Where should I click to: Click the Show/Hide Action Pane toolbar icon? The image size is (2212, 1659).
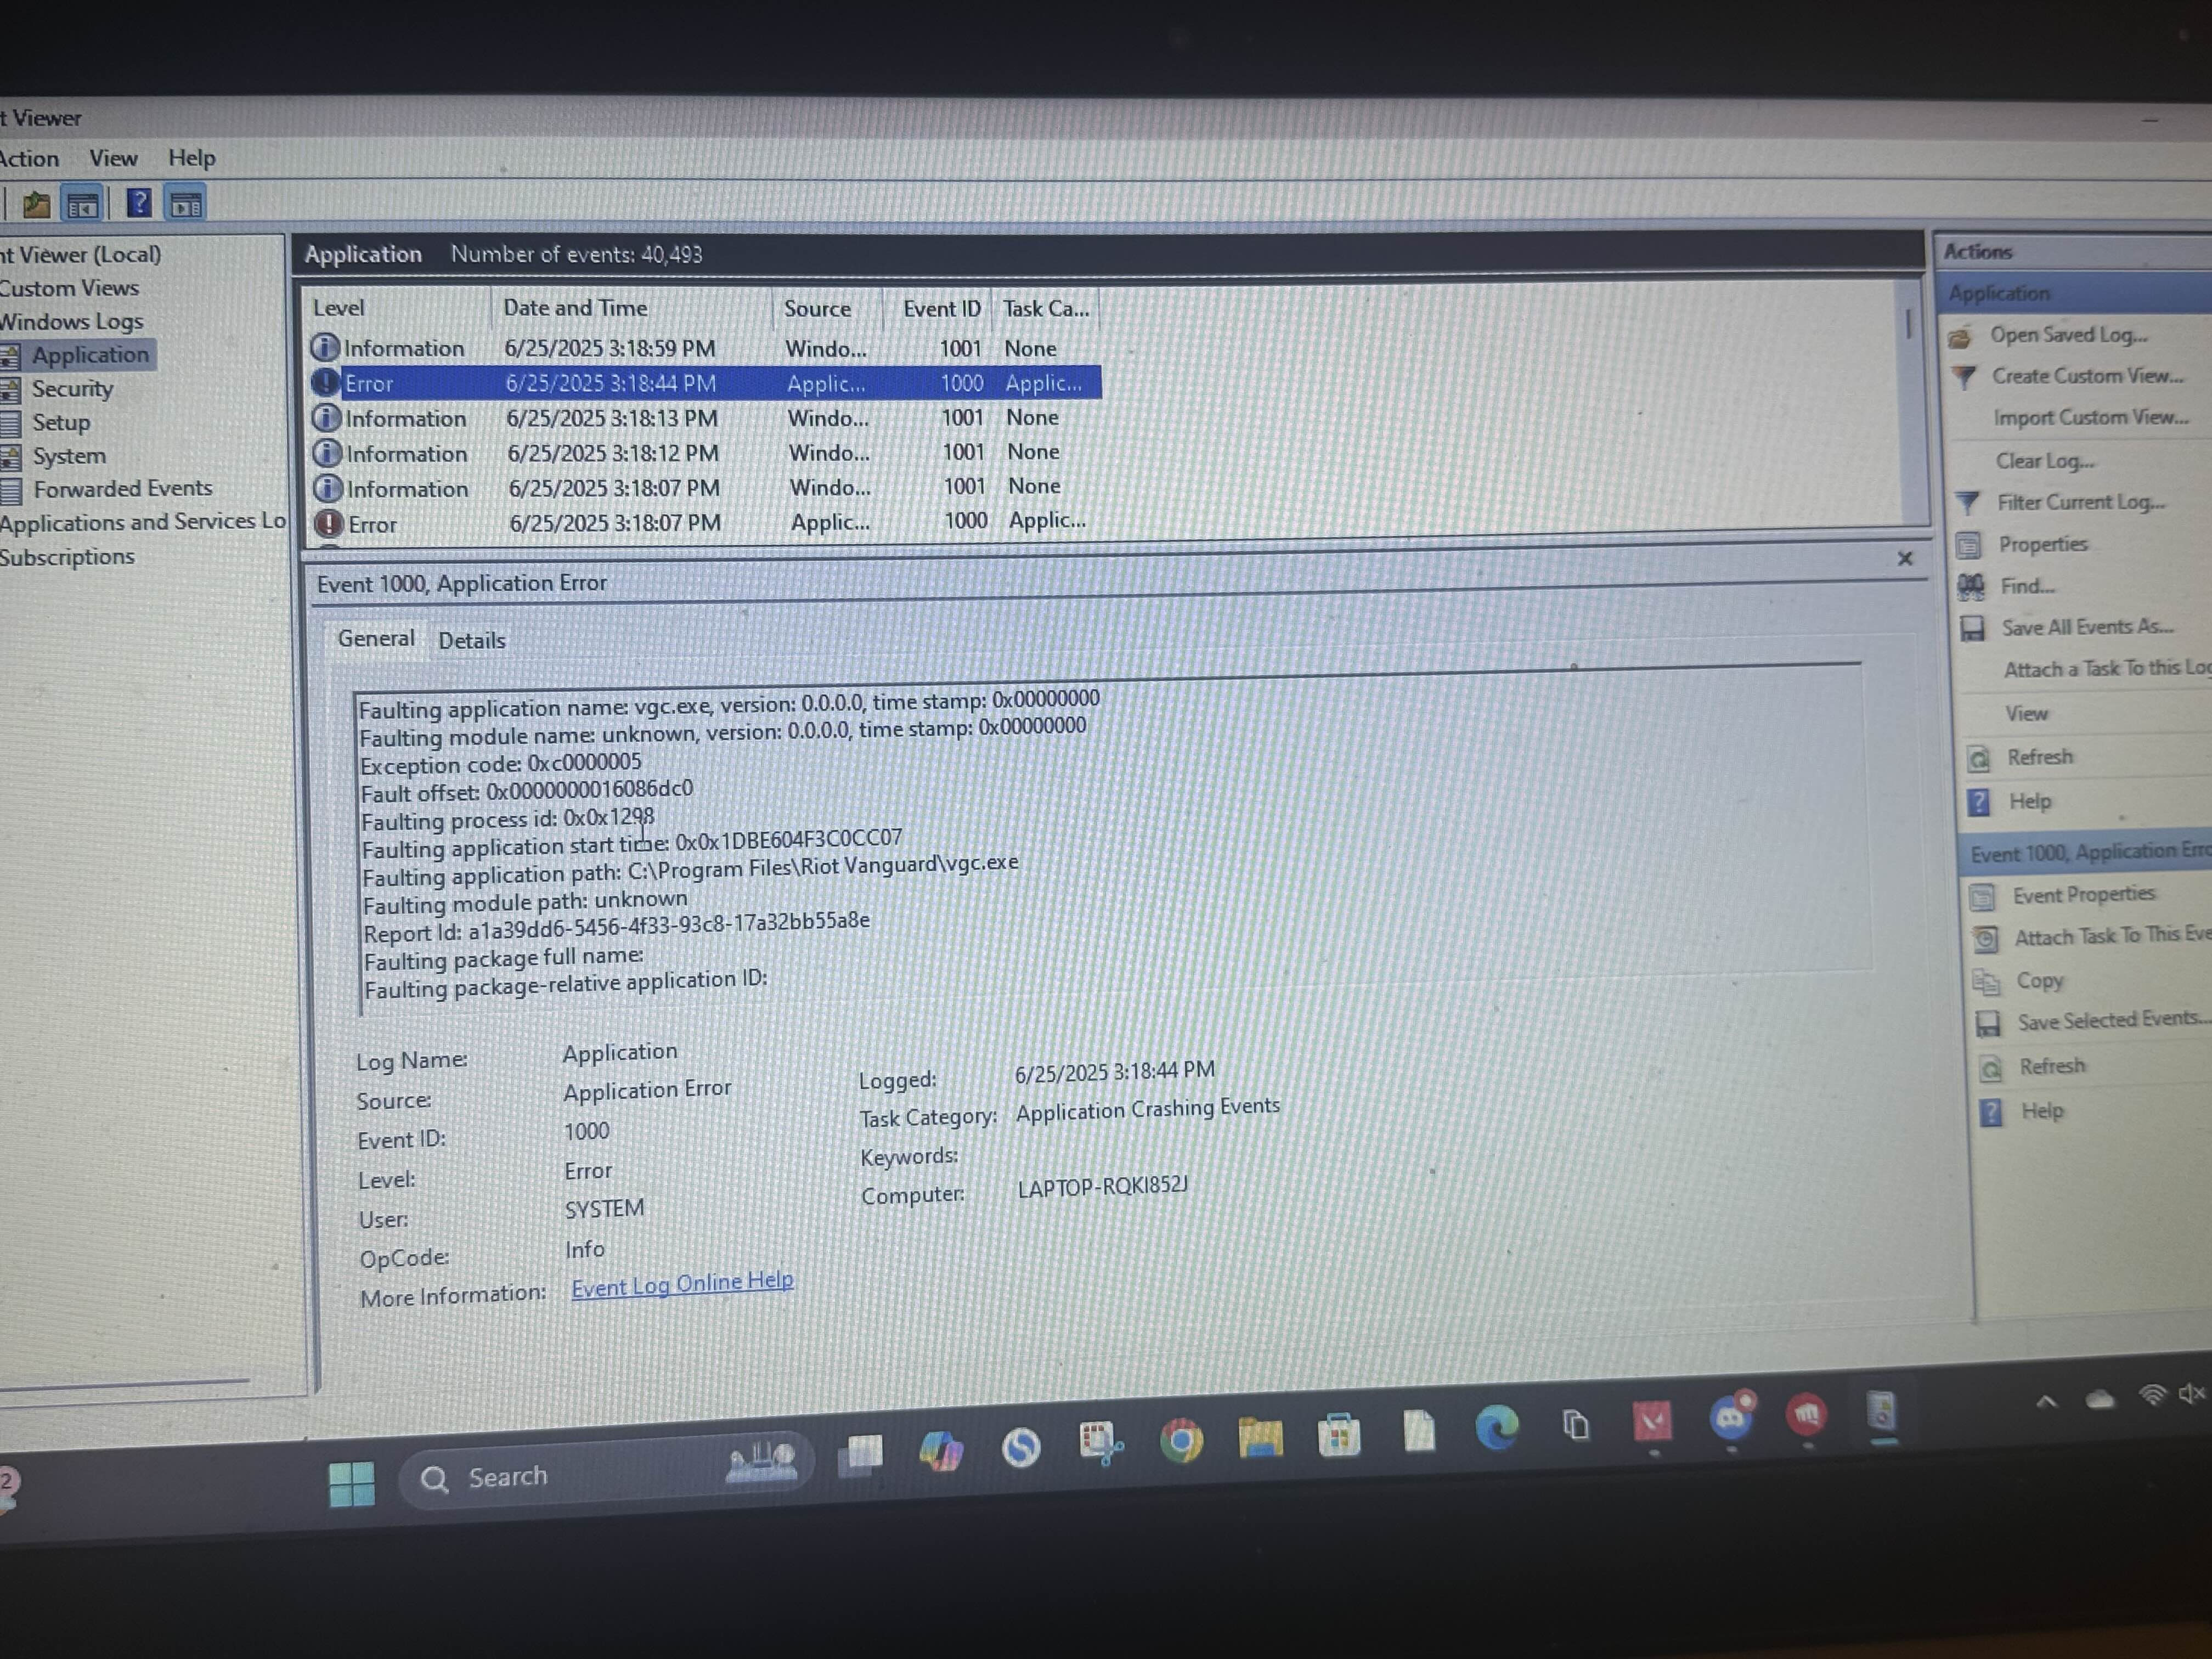point(186,205)
